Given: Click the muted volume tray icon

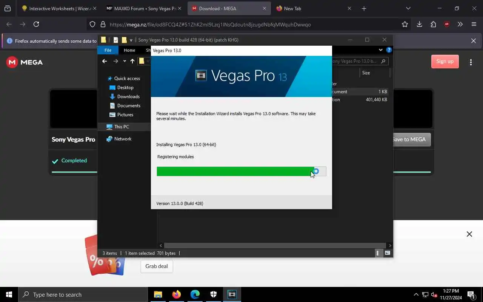Looking at the screenshot, I should 434,294.
